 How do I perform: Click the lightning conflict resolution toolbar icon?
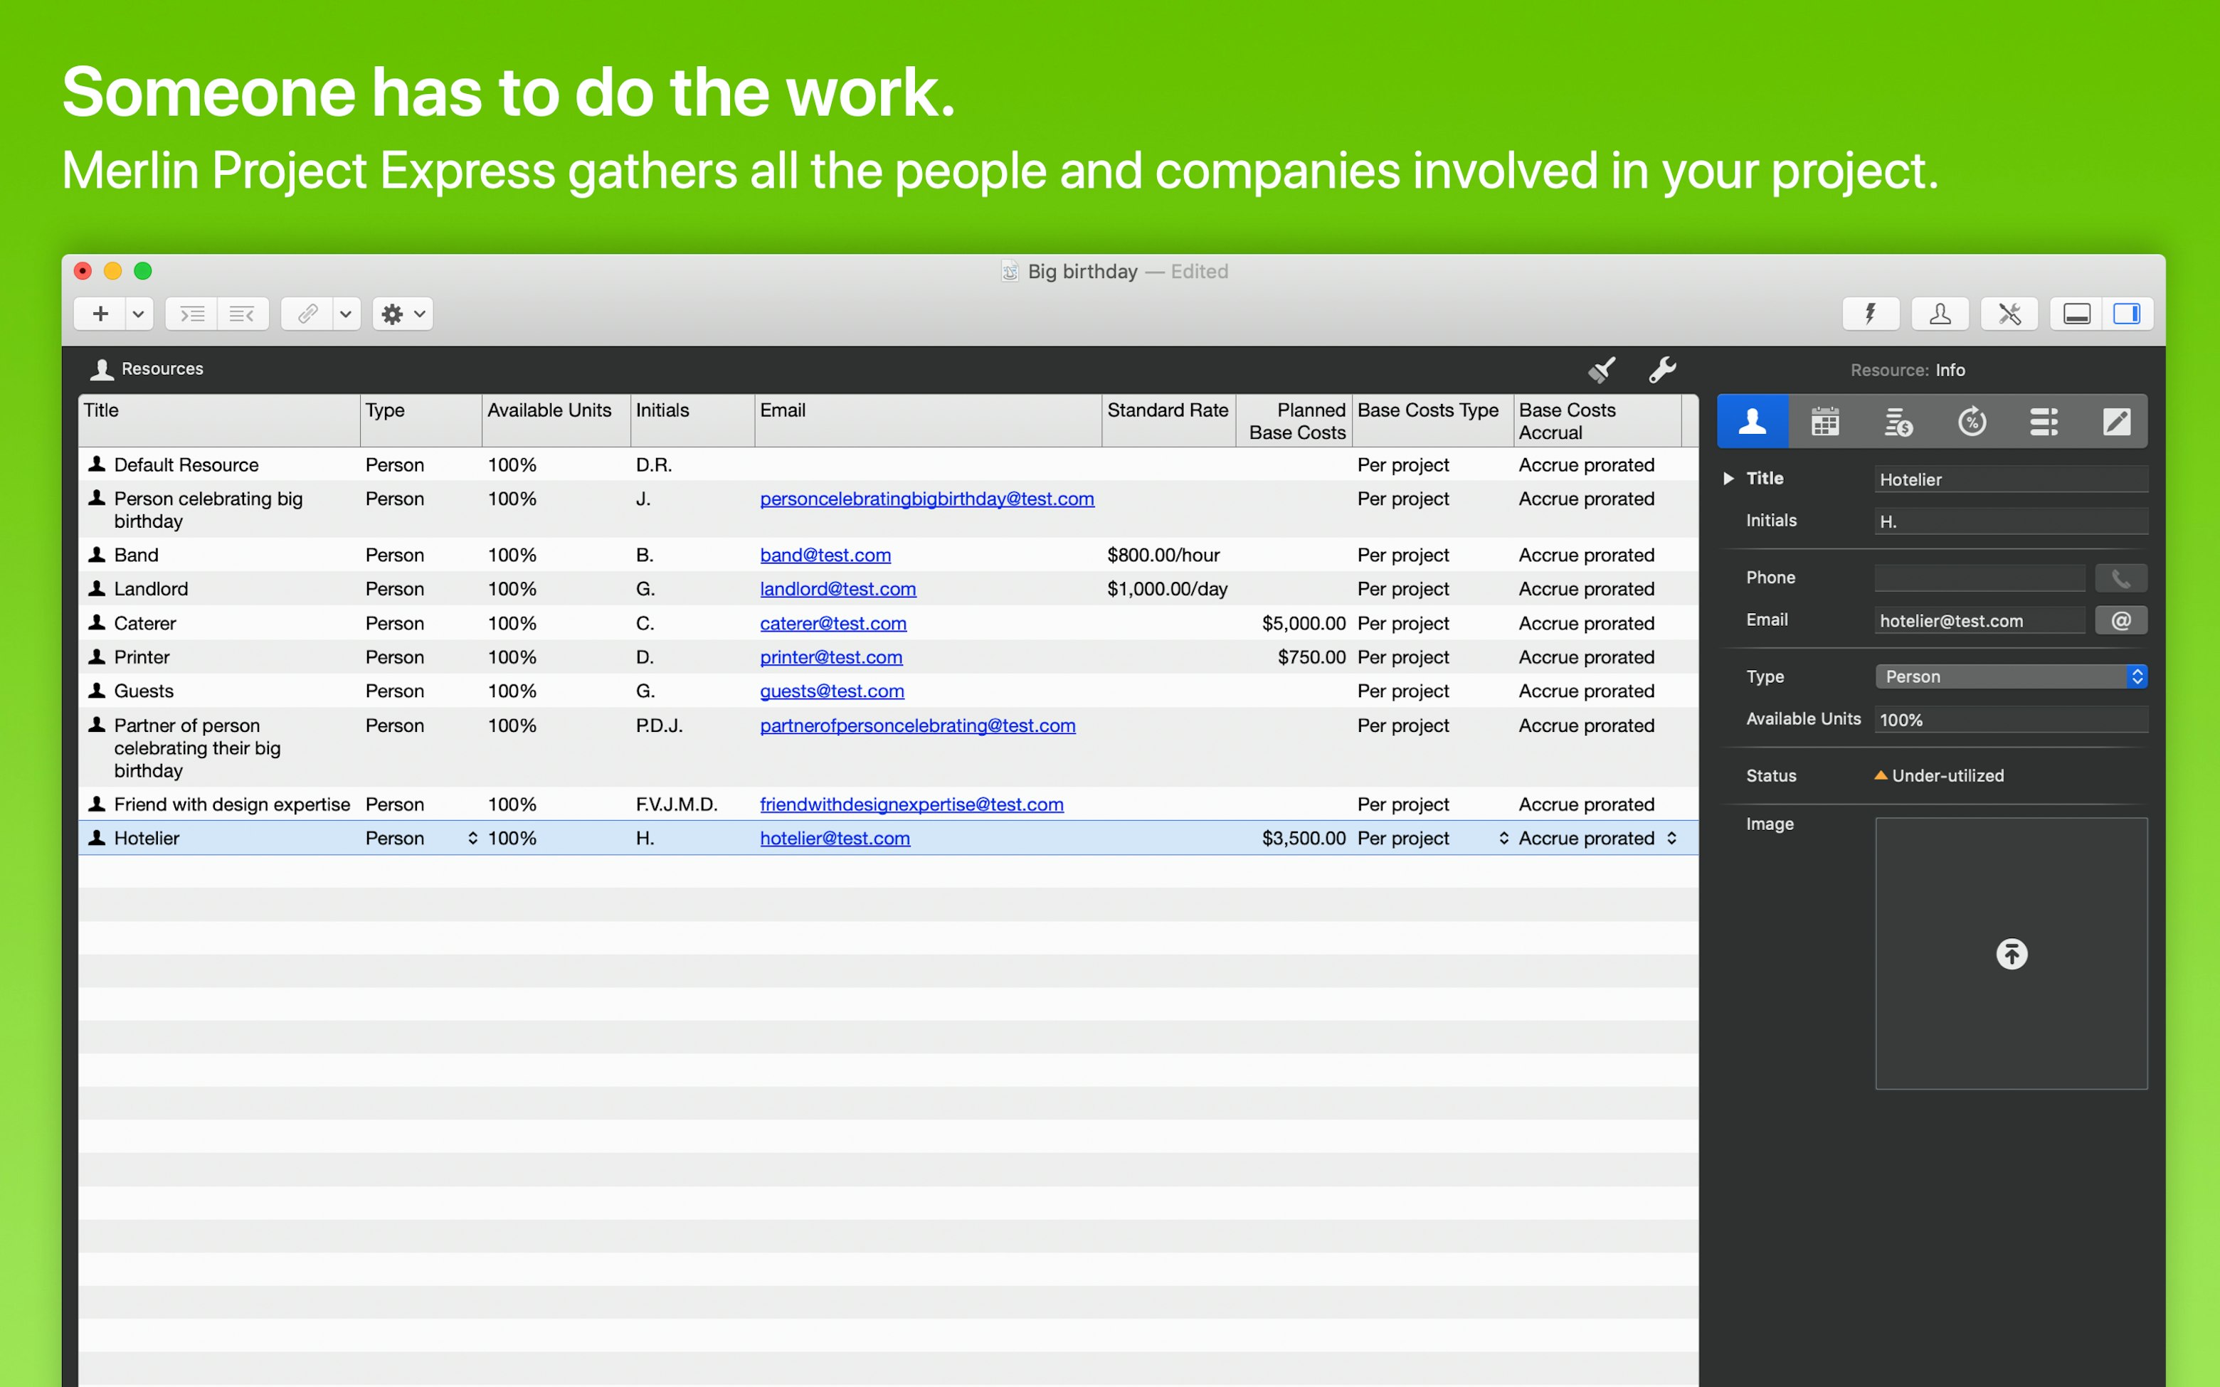(1871, 314)
